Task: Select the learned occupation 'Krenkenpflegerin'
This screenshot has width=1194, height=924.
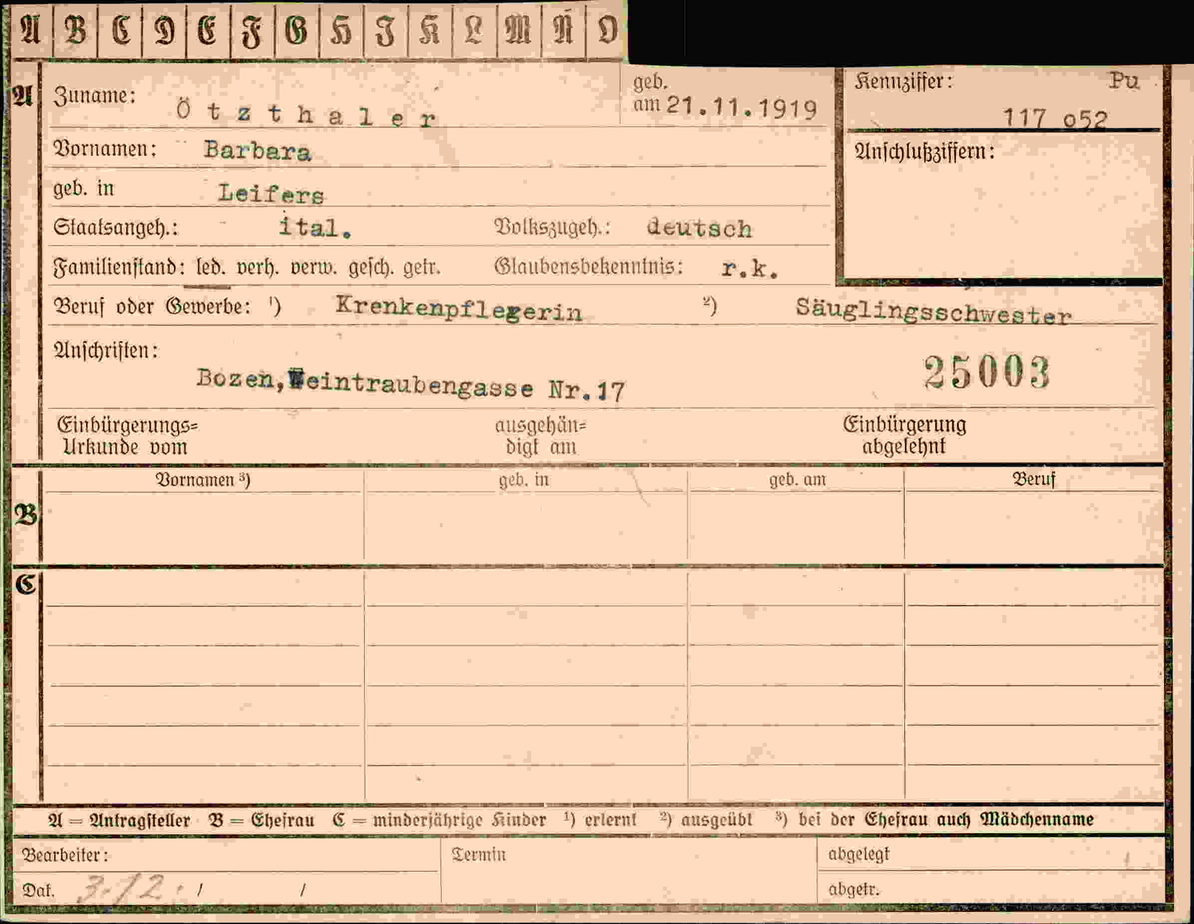Action: (x=459, y=309)
